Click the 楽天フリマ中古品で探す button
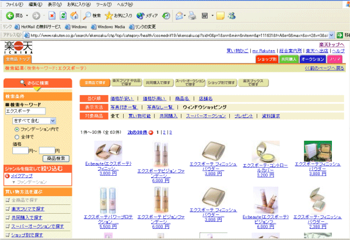Image resolution: width=350 pixels, height=240 pixels. pos(127,82)
